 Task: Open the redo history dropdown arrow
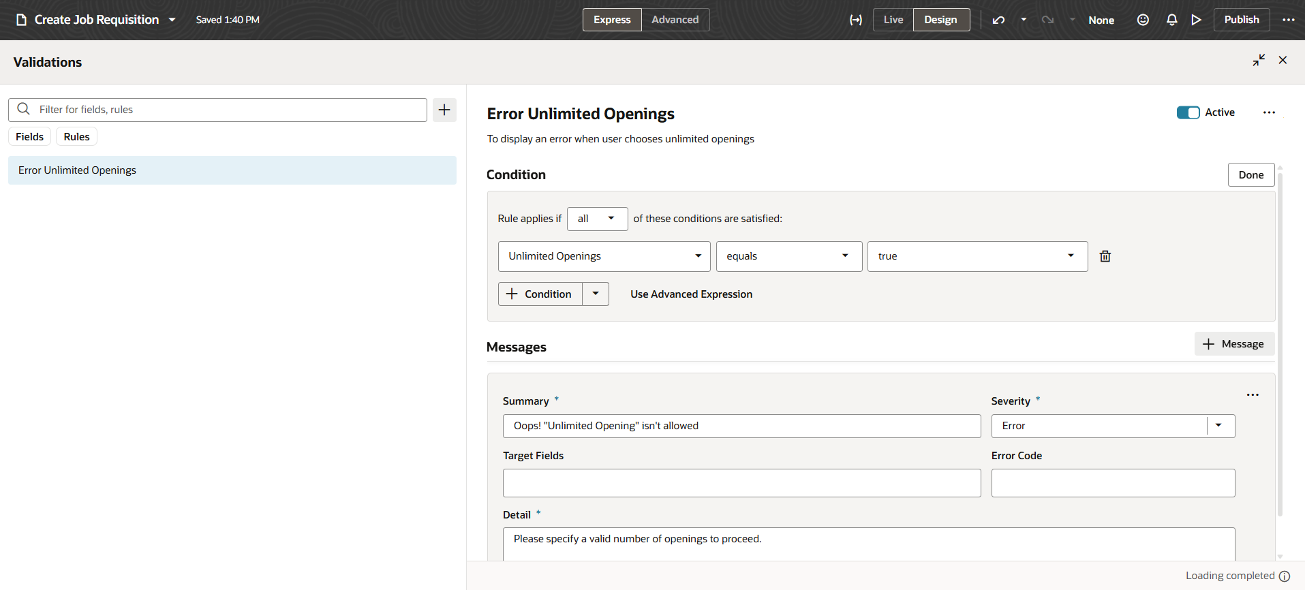(1072, 20)
